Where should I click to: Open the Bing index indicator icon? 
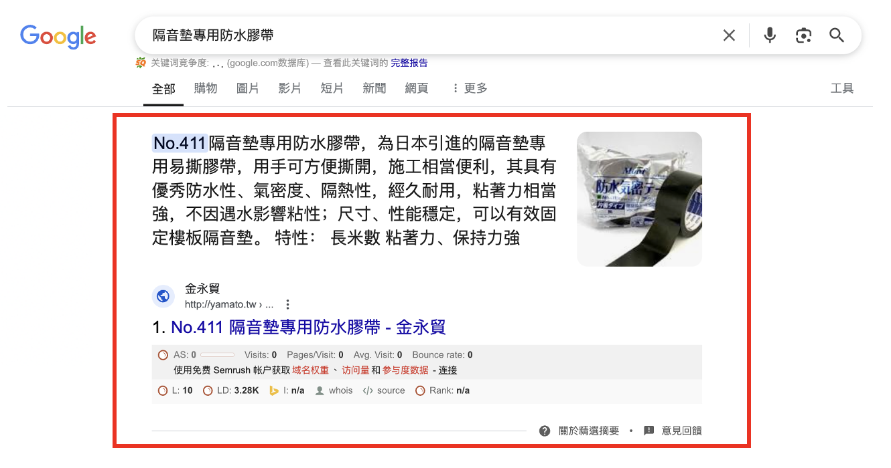click(273, 390)
